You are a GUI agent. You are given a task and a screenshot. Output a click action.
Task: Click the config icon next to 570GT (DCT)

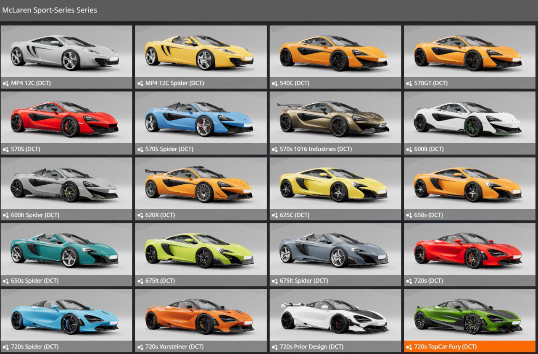pyautogui.click(x=409, y=83)
